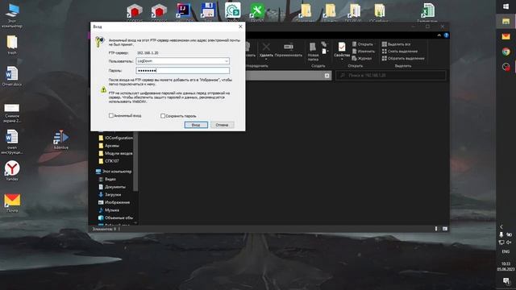Select the Модули вводов folder in navigation pane
The height and width of the screenshot is (290, 516).
(115, 153)
